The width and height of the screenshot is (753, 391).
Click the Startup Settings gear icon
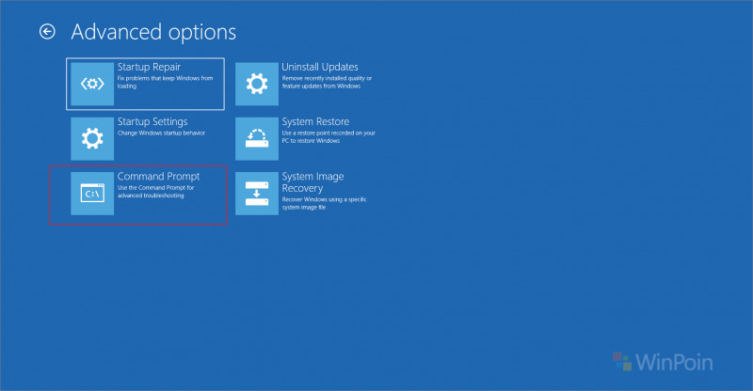(92, 139)
